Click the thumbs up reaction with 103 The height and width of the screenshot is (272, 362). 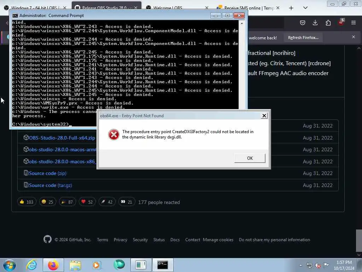point(27,202)
